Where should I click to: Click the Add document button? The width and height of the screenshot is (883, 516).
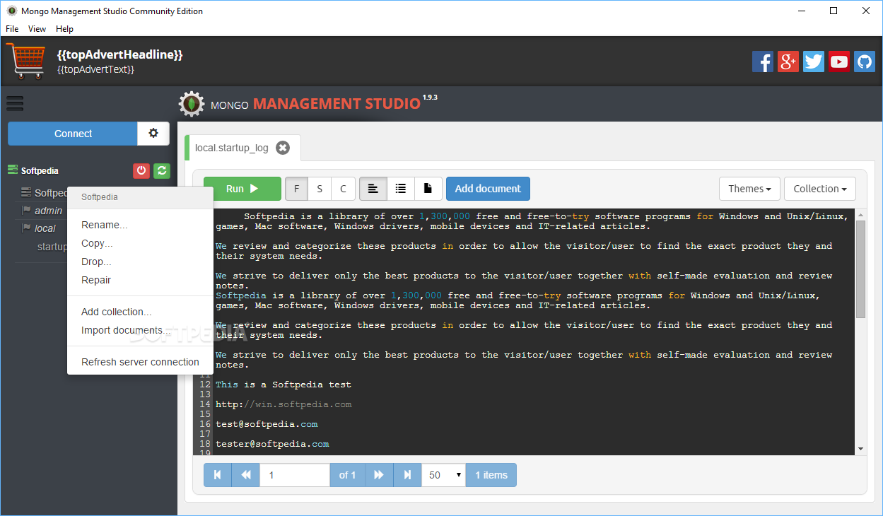(x=488, y=189)
